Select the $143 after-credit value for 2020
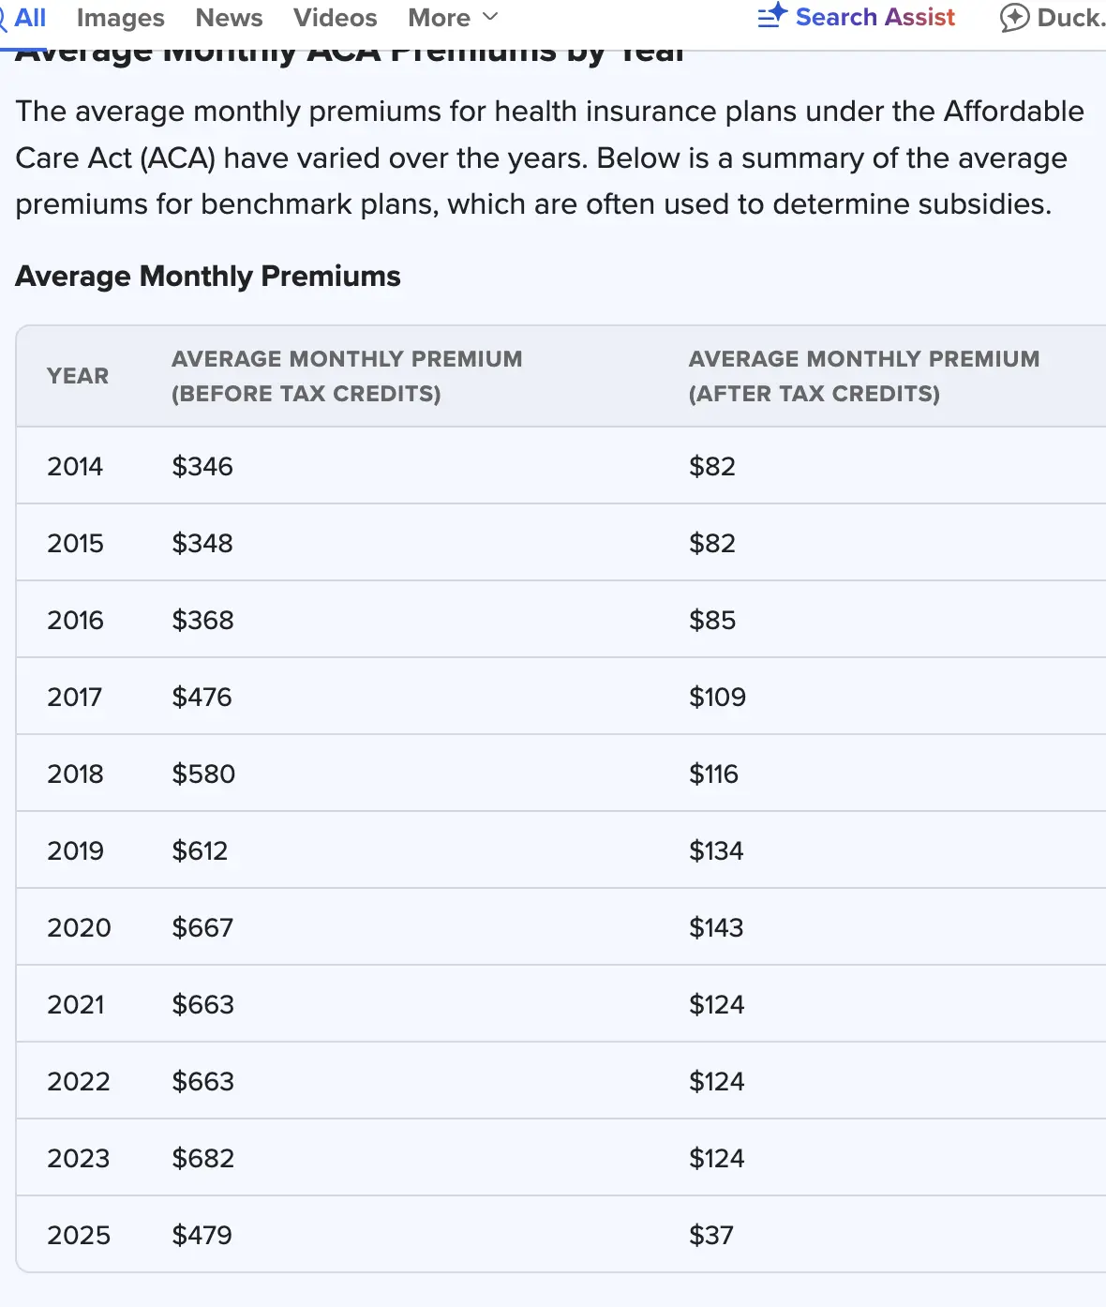This screenshot has width=1106, height=1307. [x=716, y=927]
